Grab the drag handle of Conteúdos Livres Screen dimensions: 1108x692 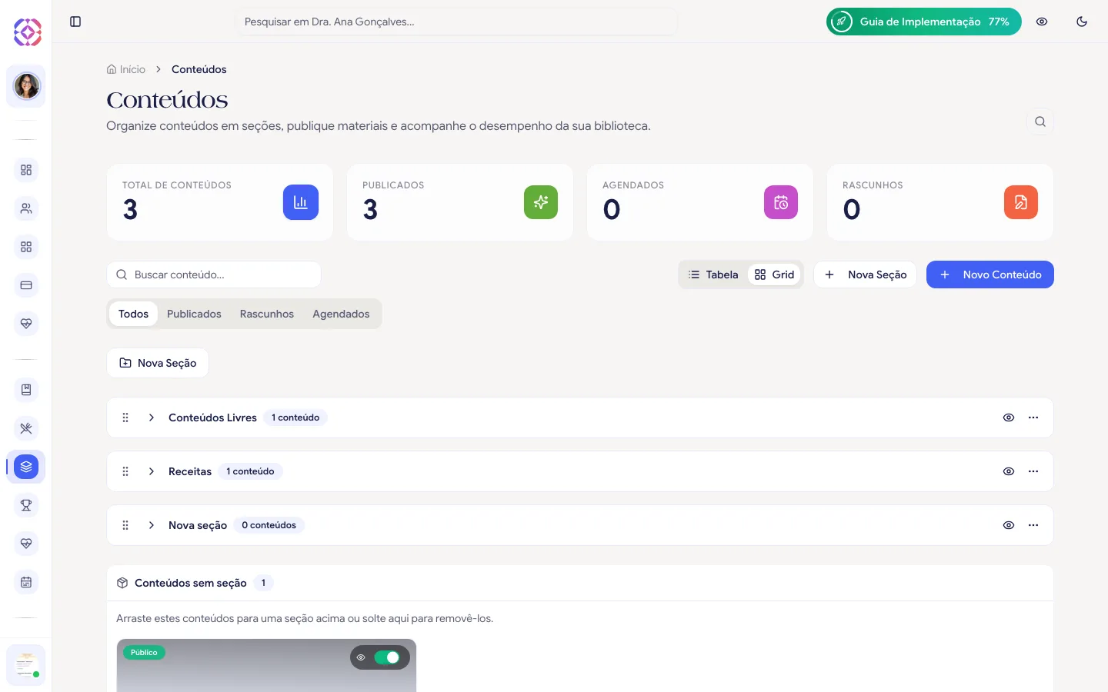tap(125, 418)
